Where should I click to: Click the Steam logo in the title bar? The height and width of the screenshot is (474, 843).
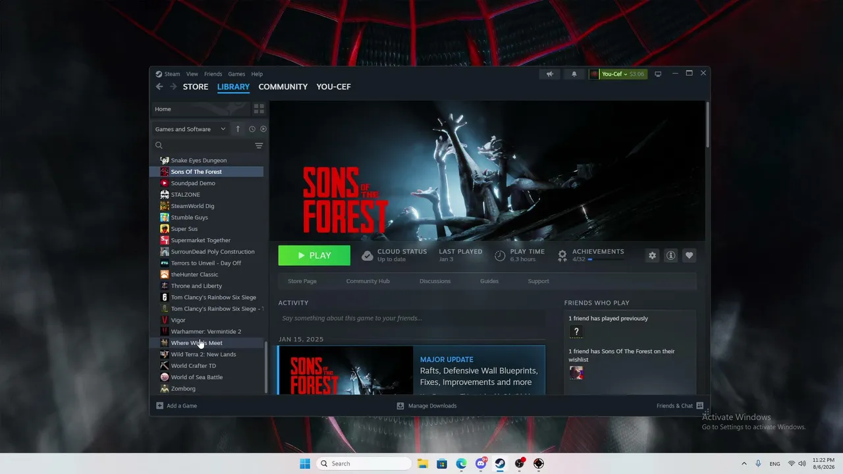tap(159, 74)
